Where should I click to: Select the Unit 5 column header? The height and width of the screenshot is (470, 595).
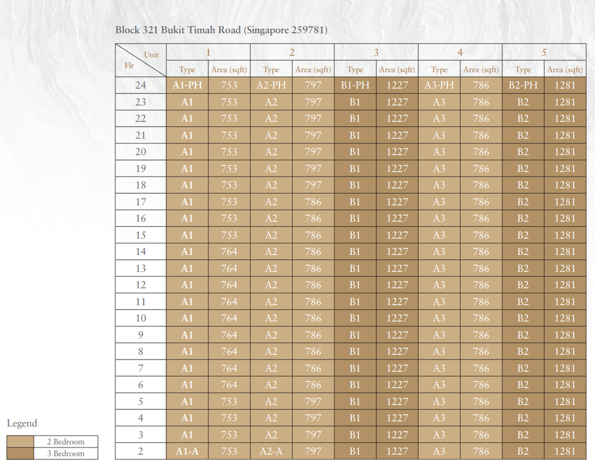pyautogui.click(x=544, y=52)
